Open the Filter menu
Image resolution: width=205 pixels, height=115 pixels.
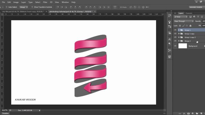tap(45, 2)
